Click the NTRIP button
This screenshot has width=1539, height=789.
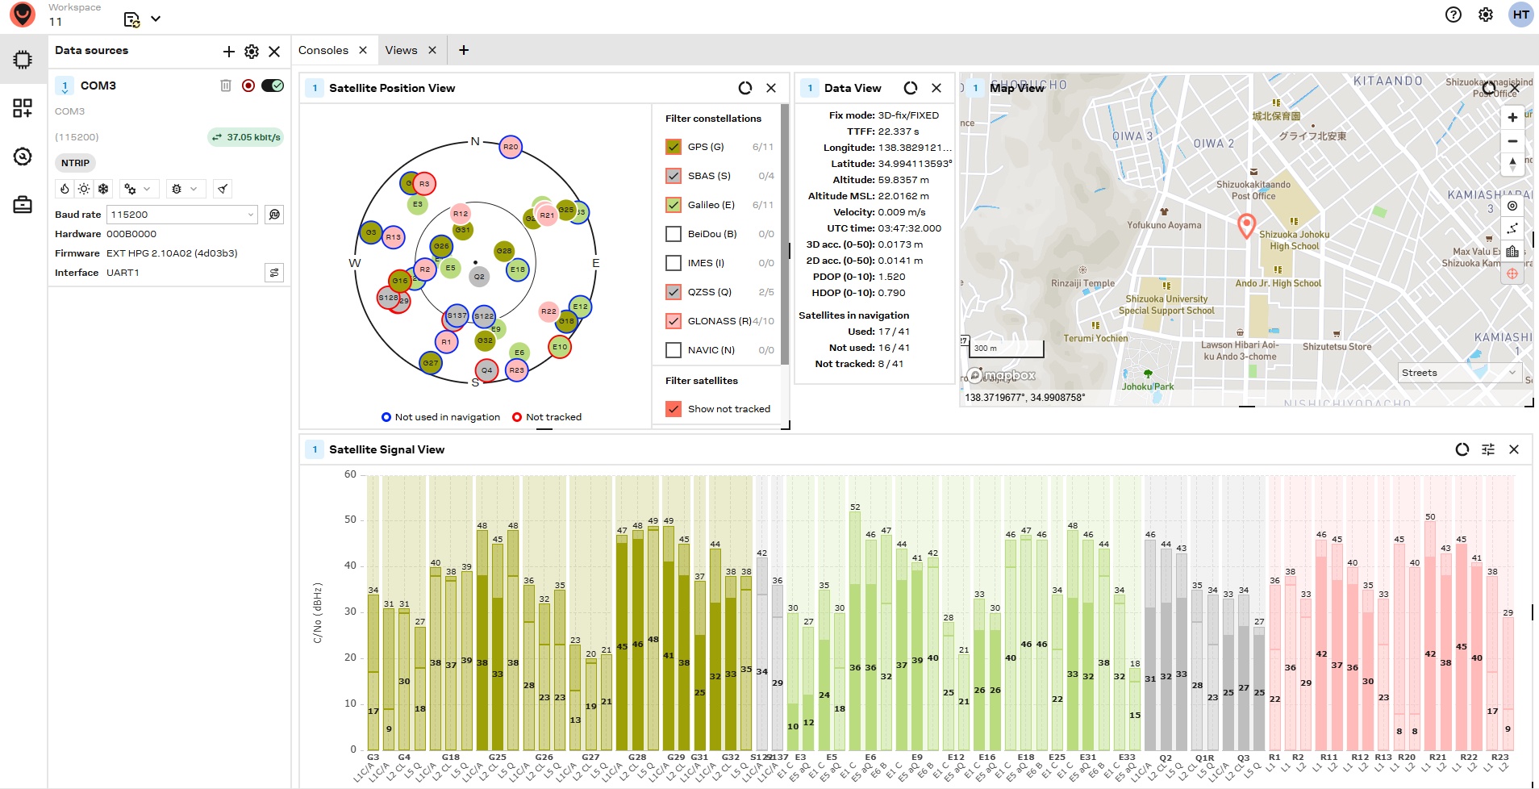(76, 163)
